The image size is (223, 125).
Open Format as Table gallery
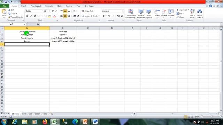(x=141, y=14)
